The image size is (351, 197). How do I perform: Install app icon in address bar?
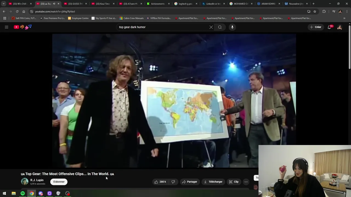(x=309, y=11)
